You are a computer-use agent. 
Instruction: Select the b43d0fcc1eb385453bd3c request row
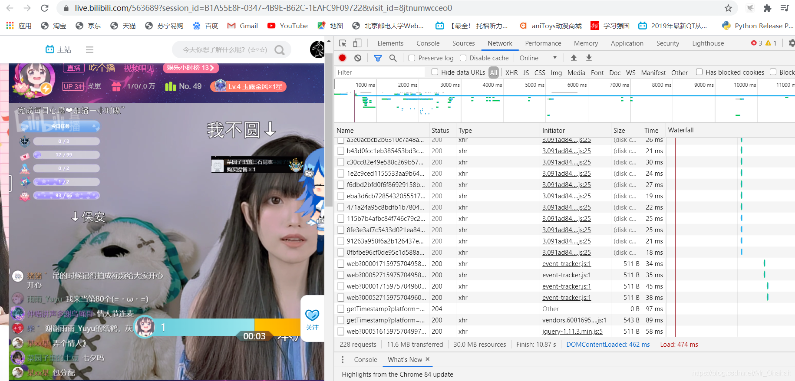564,151
